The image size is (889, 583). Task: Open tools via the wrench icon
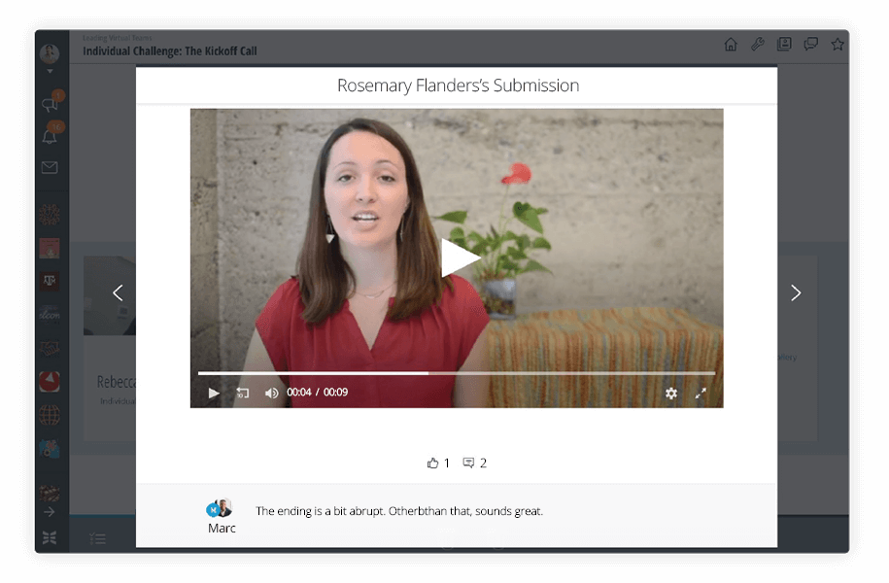point(757,45)
